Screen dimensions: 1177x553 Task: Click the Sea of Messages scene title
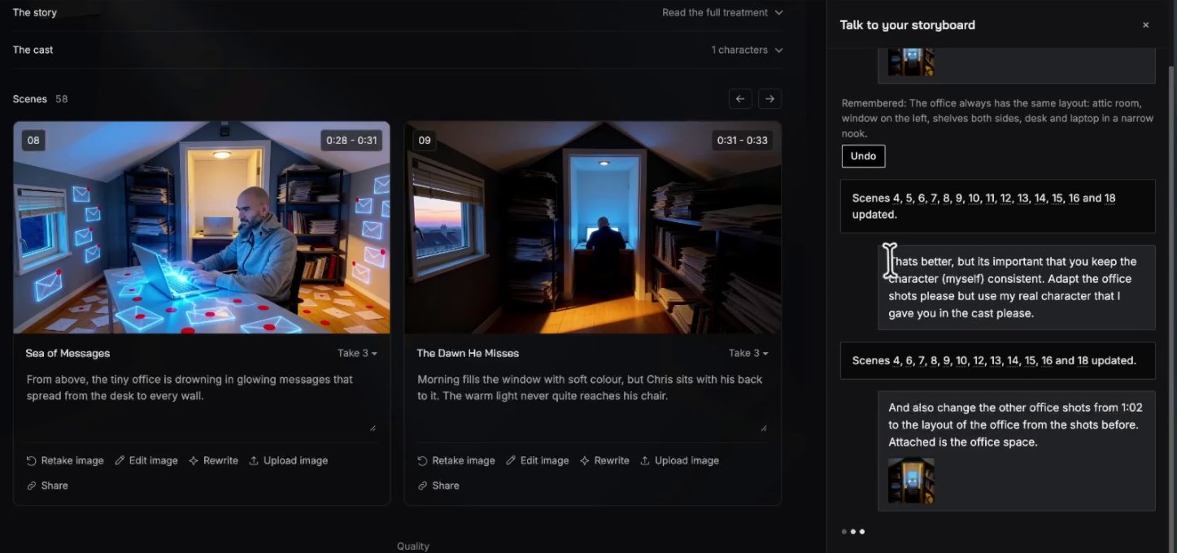(68, 353)
